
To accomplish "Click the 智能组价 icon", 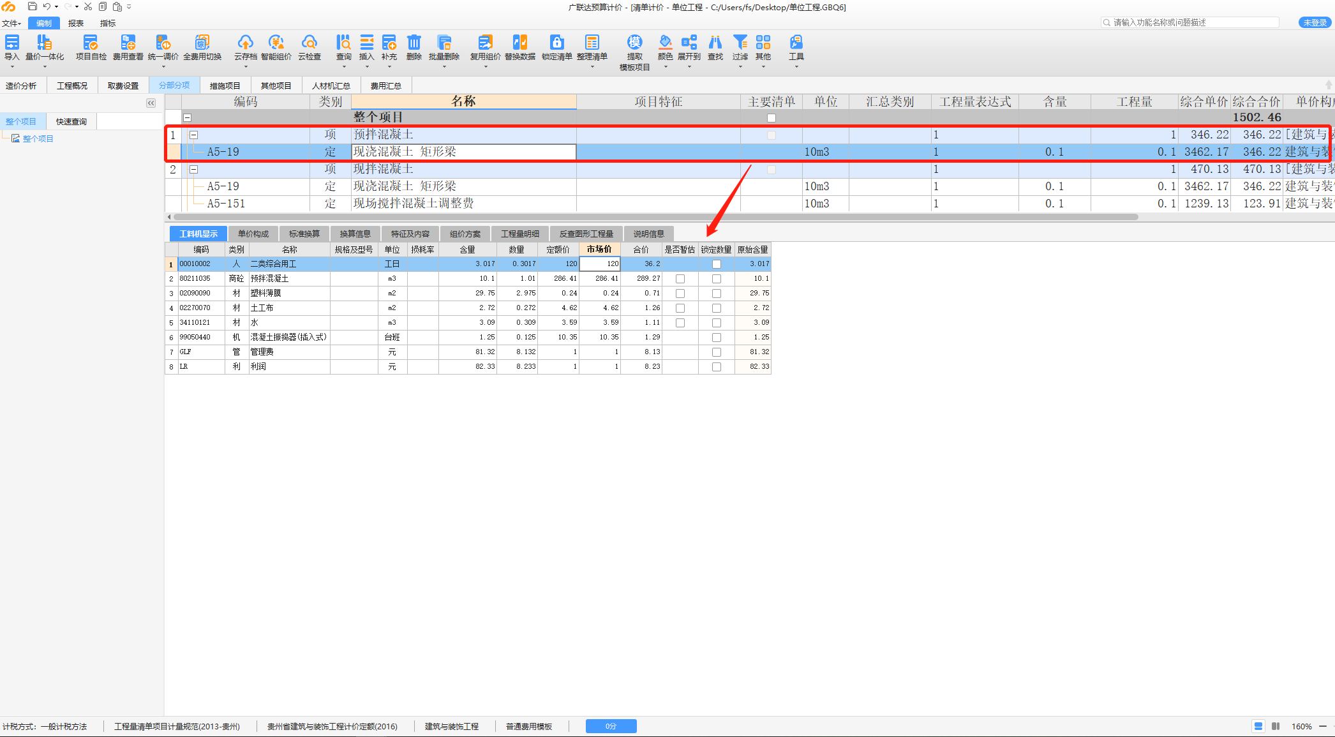I will click(276, 43).
